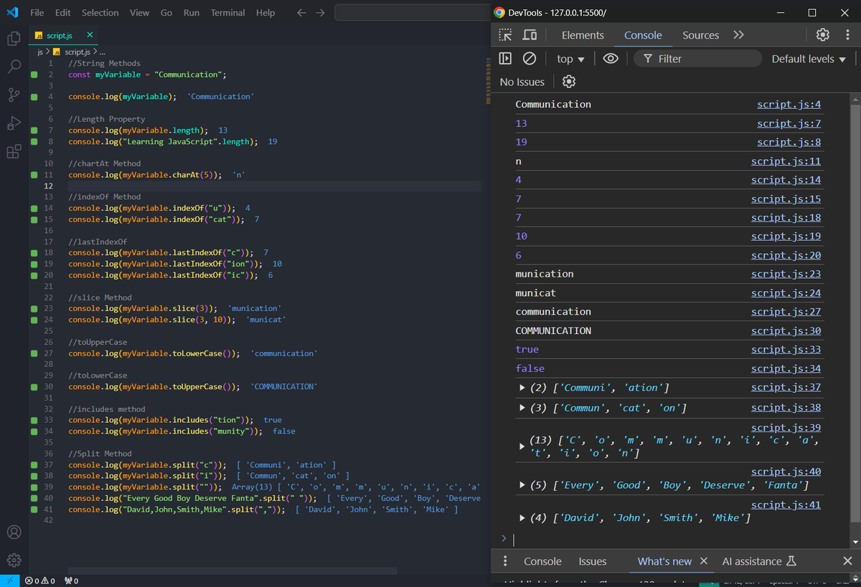This screenshot has height=587, width=861.
Task: Expand the ['Every', 'Good', 'Boy'...] array
Action: click(522, 485)
